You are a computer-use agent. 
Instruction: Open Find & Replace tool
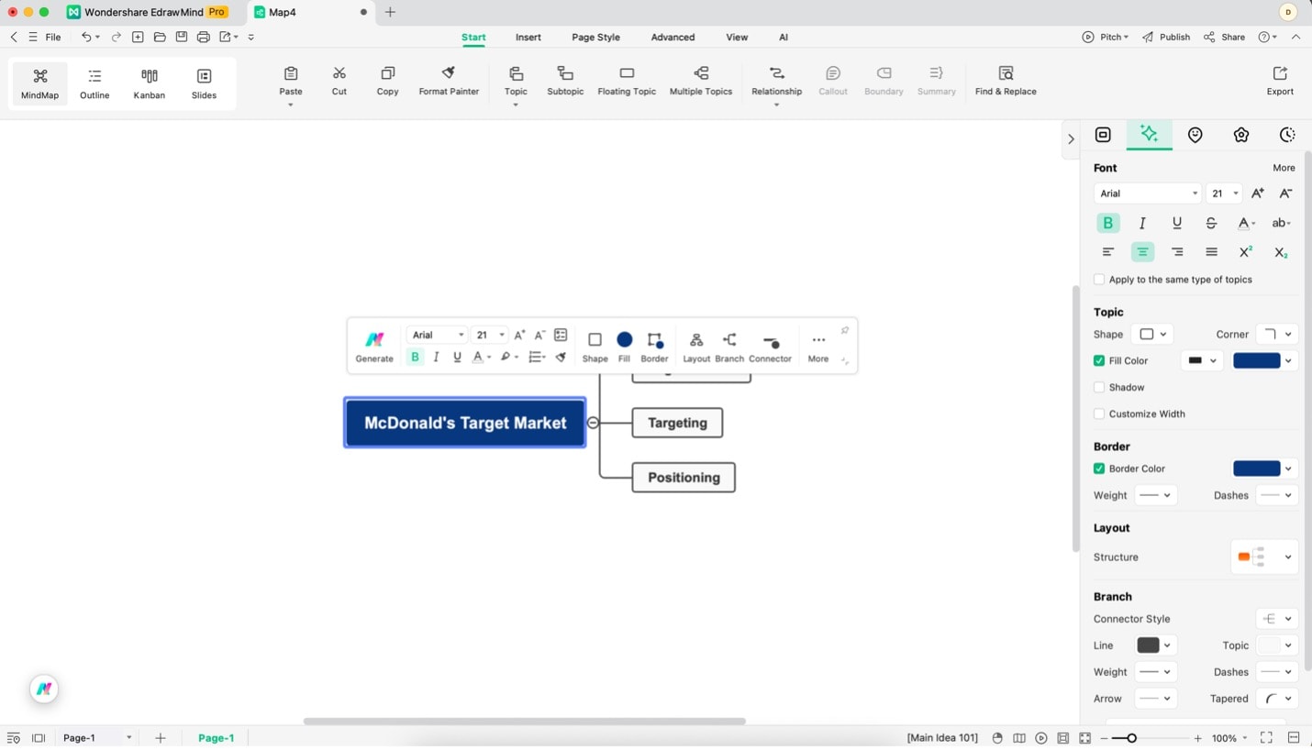tap(1006, 81)
